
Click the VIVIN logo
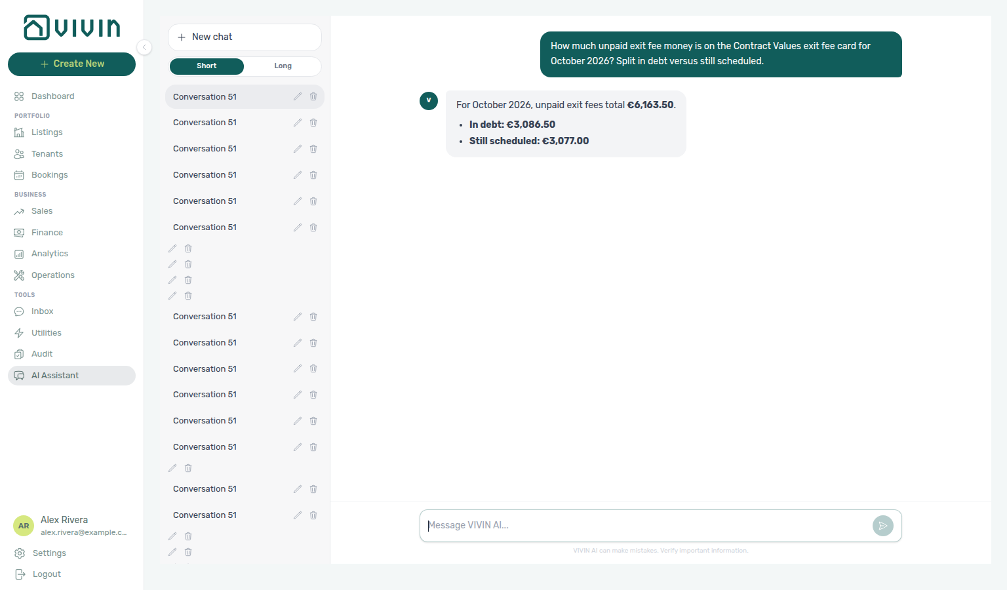(72, 28)
